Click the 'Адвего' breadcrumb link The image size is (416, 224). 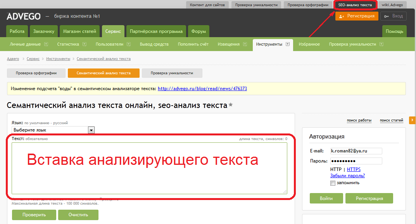point(13,59)
